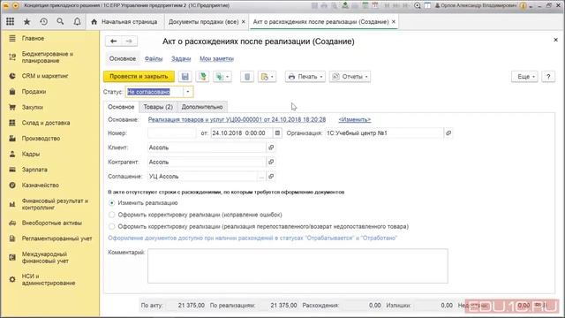The height and width of the screenshot is (318, 565).
Task: Click the Номер input field
Action: click(x=172, y=133)
